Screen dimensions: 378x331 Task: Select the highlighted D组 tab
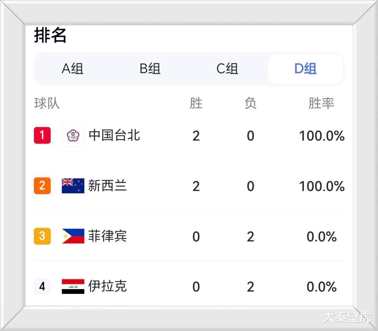[305, 69]
